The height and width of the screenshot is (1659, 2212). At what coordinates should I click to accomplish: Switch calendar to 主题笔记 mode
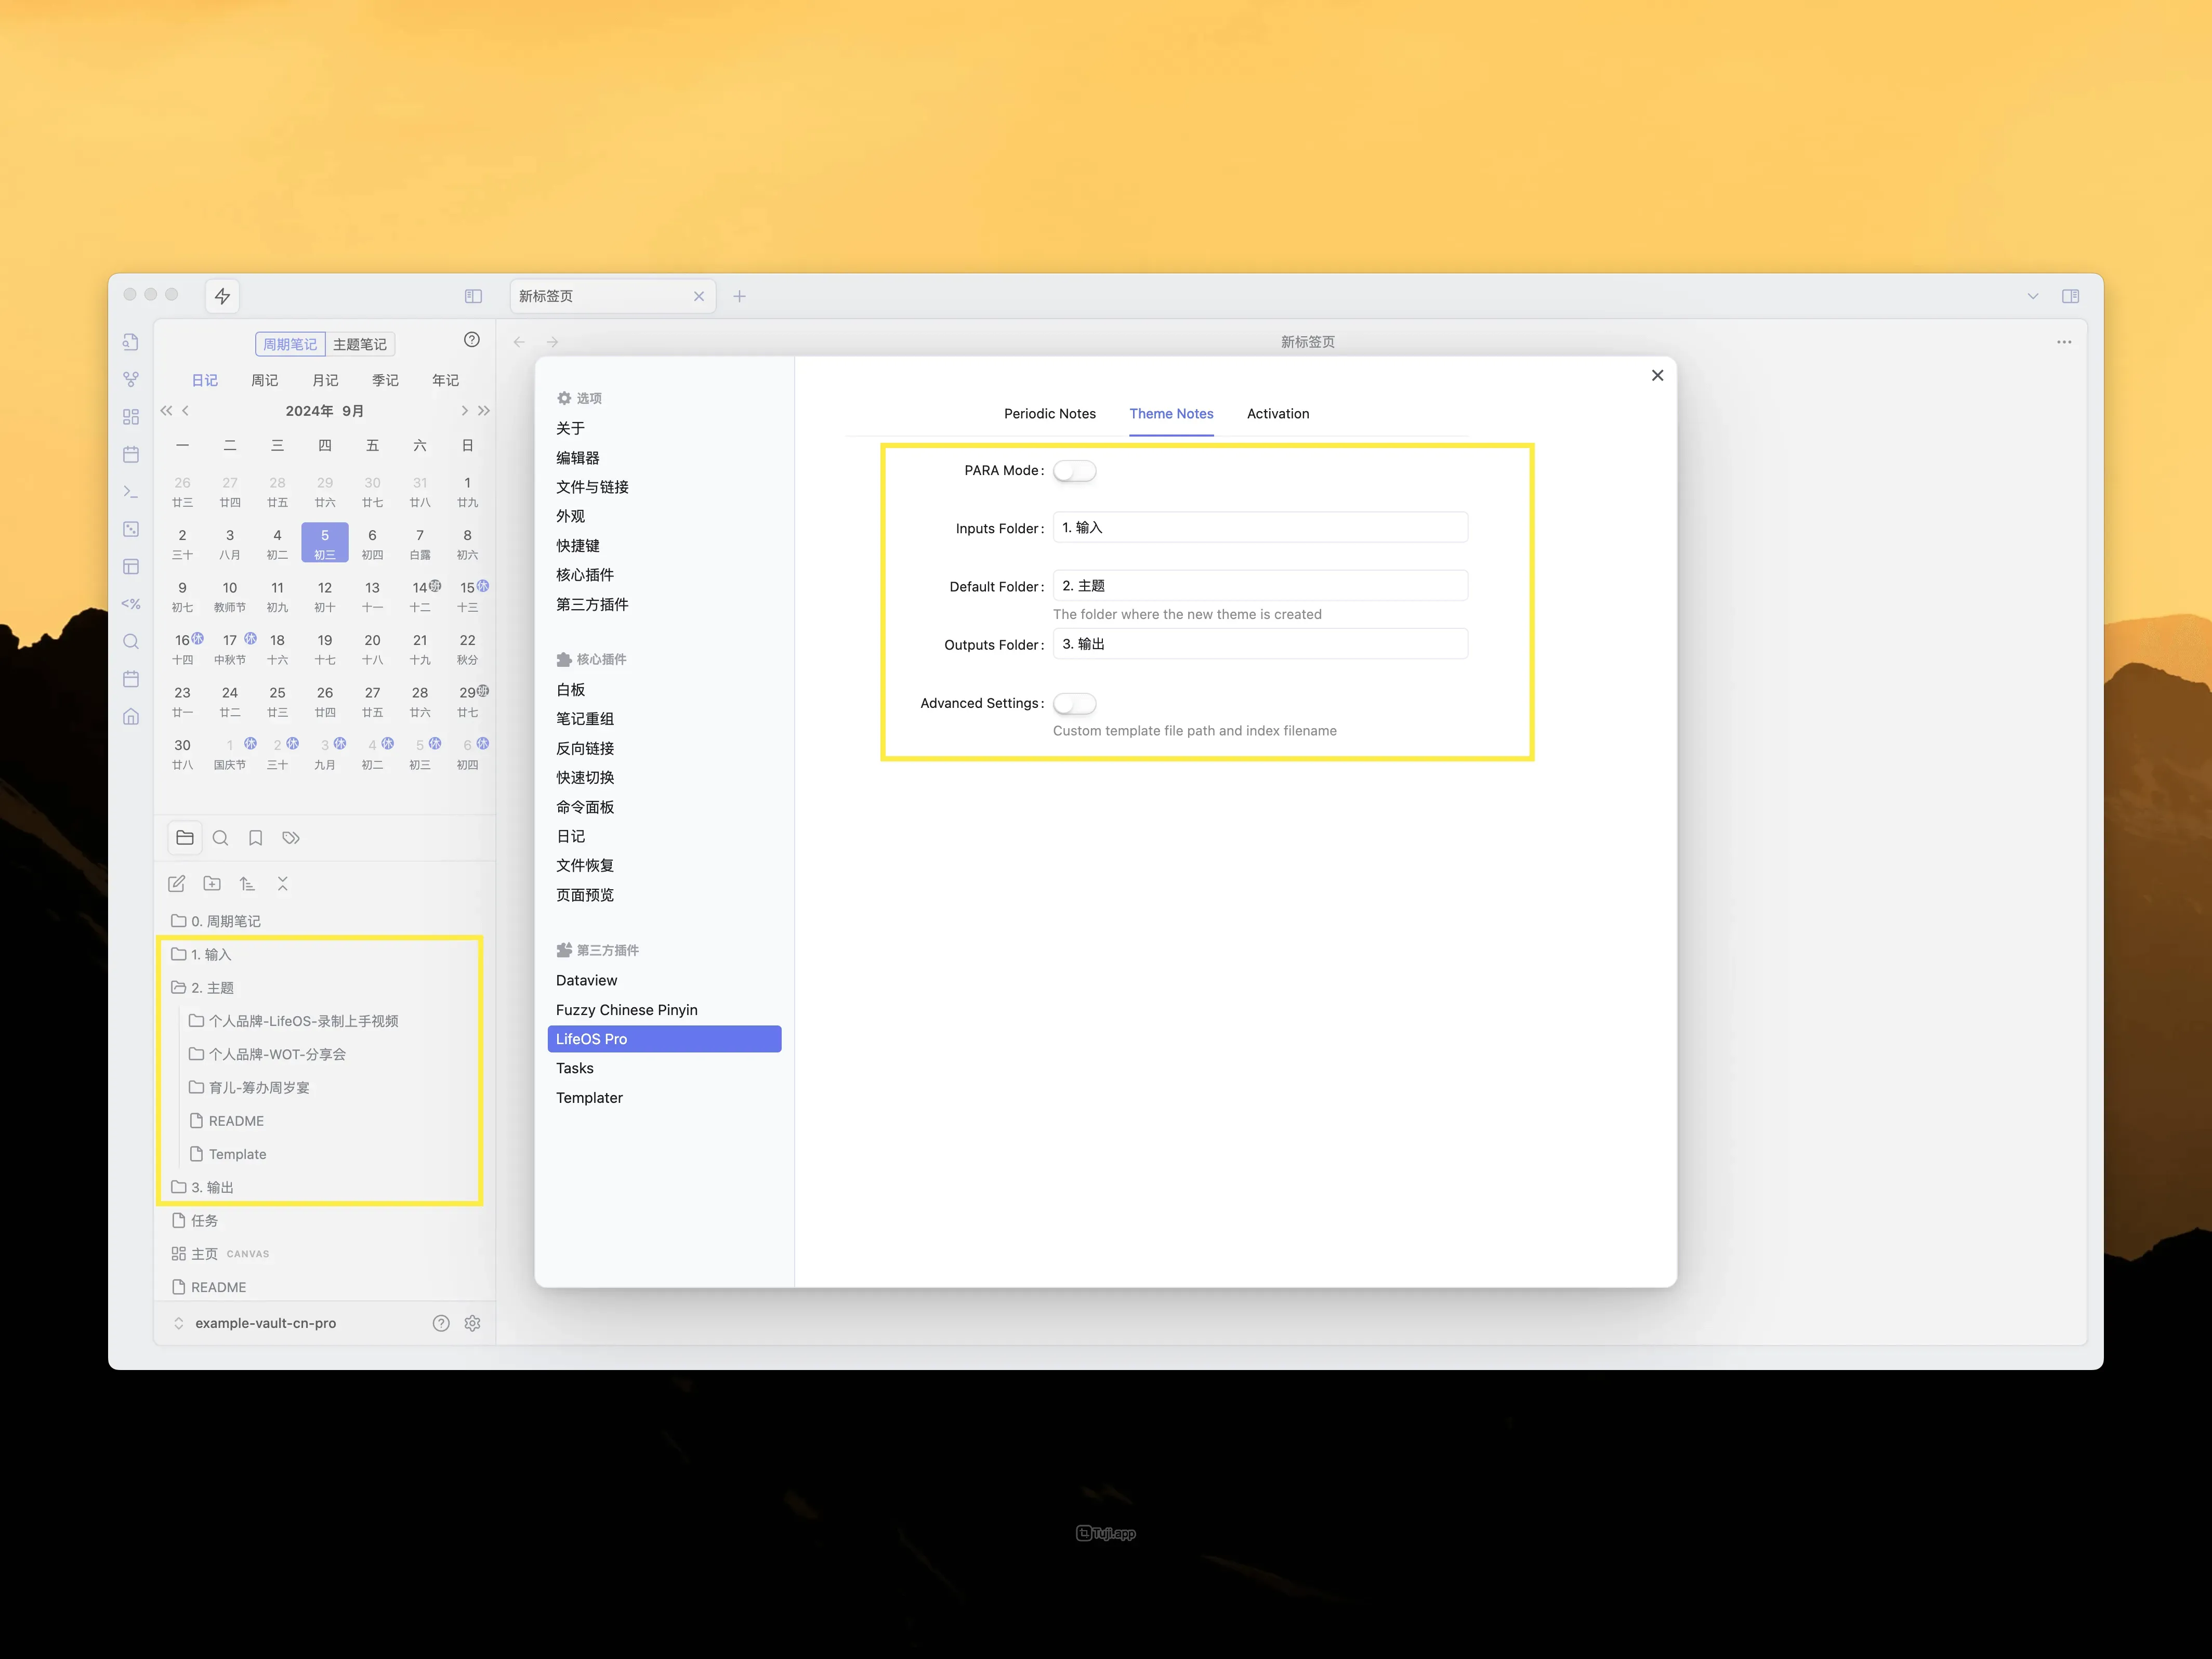pos(360,344)
